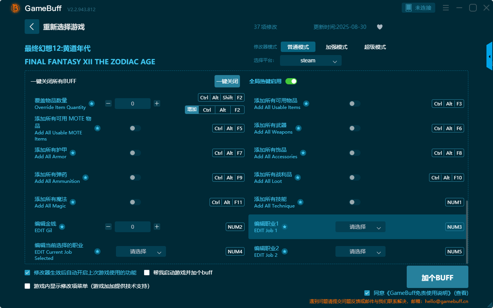493x308 pixels.
Task: Click the 37项修改 cheat count text
Action: pyautogui.click(x=265, y=27)
